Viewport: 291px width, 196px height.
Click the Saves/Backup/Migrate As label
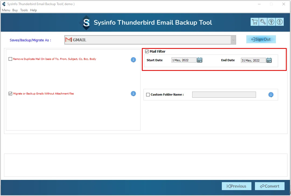(30, 40)
